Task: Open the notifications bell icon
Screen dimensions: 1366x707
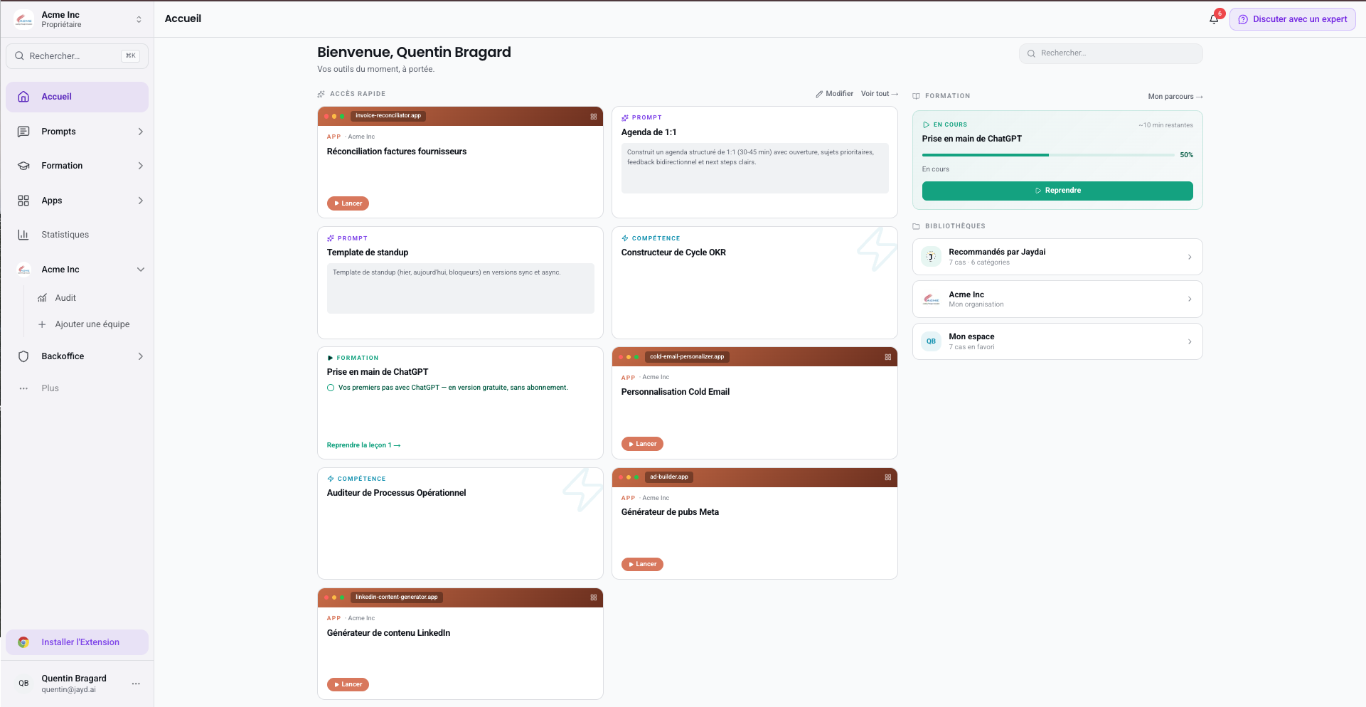Action: click(1214, 19)
